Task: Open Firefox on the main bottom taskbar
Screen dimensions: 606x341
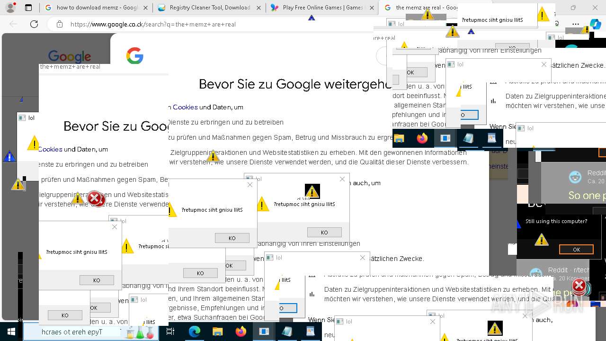Action: 241,332
